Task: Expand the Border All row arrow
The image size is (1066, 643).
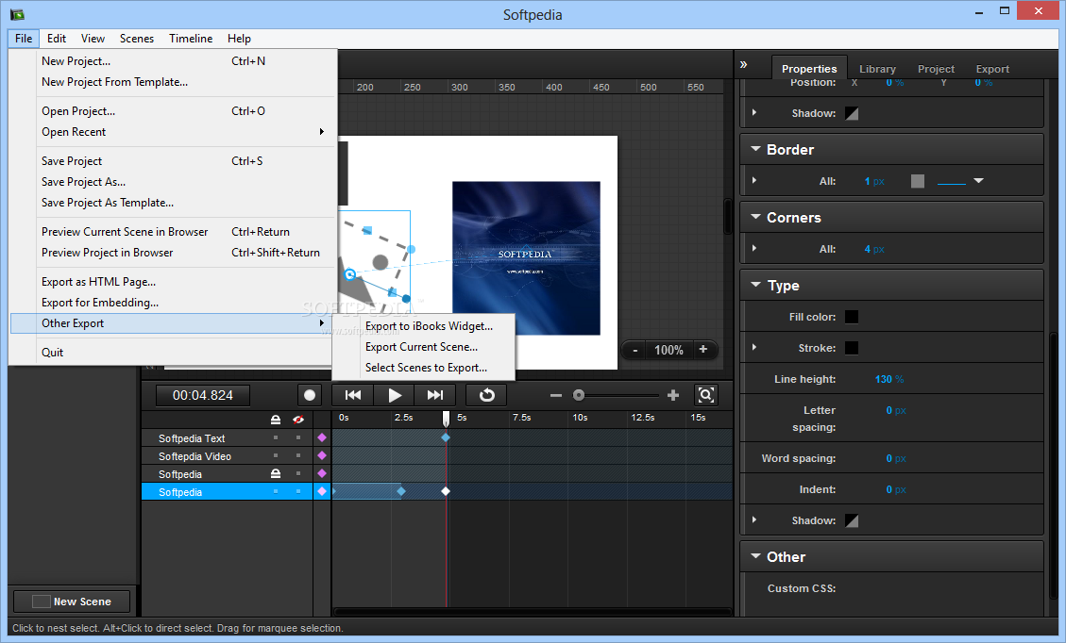Action: (x=754, y=181)
